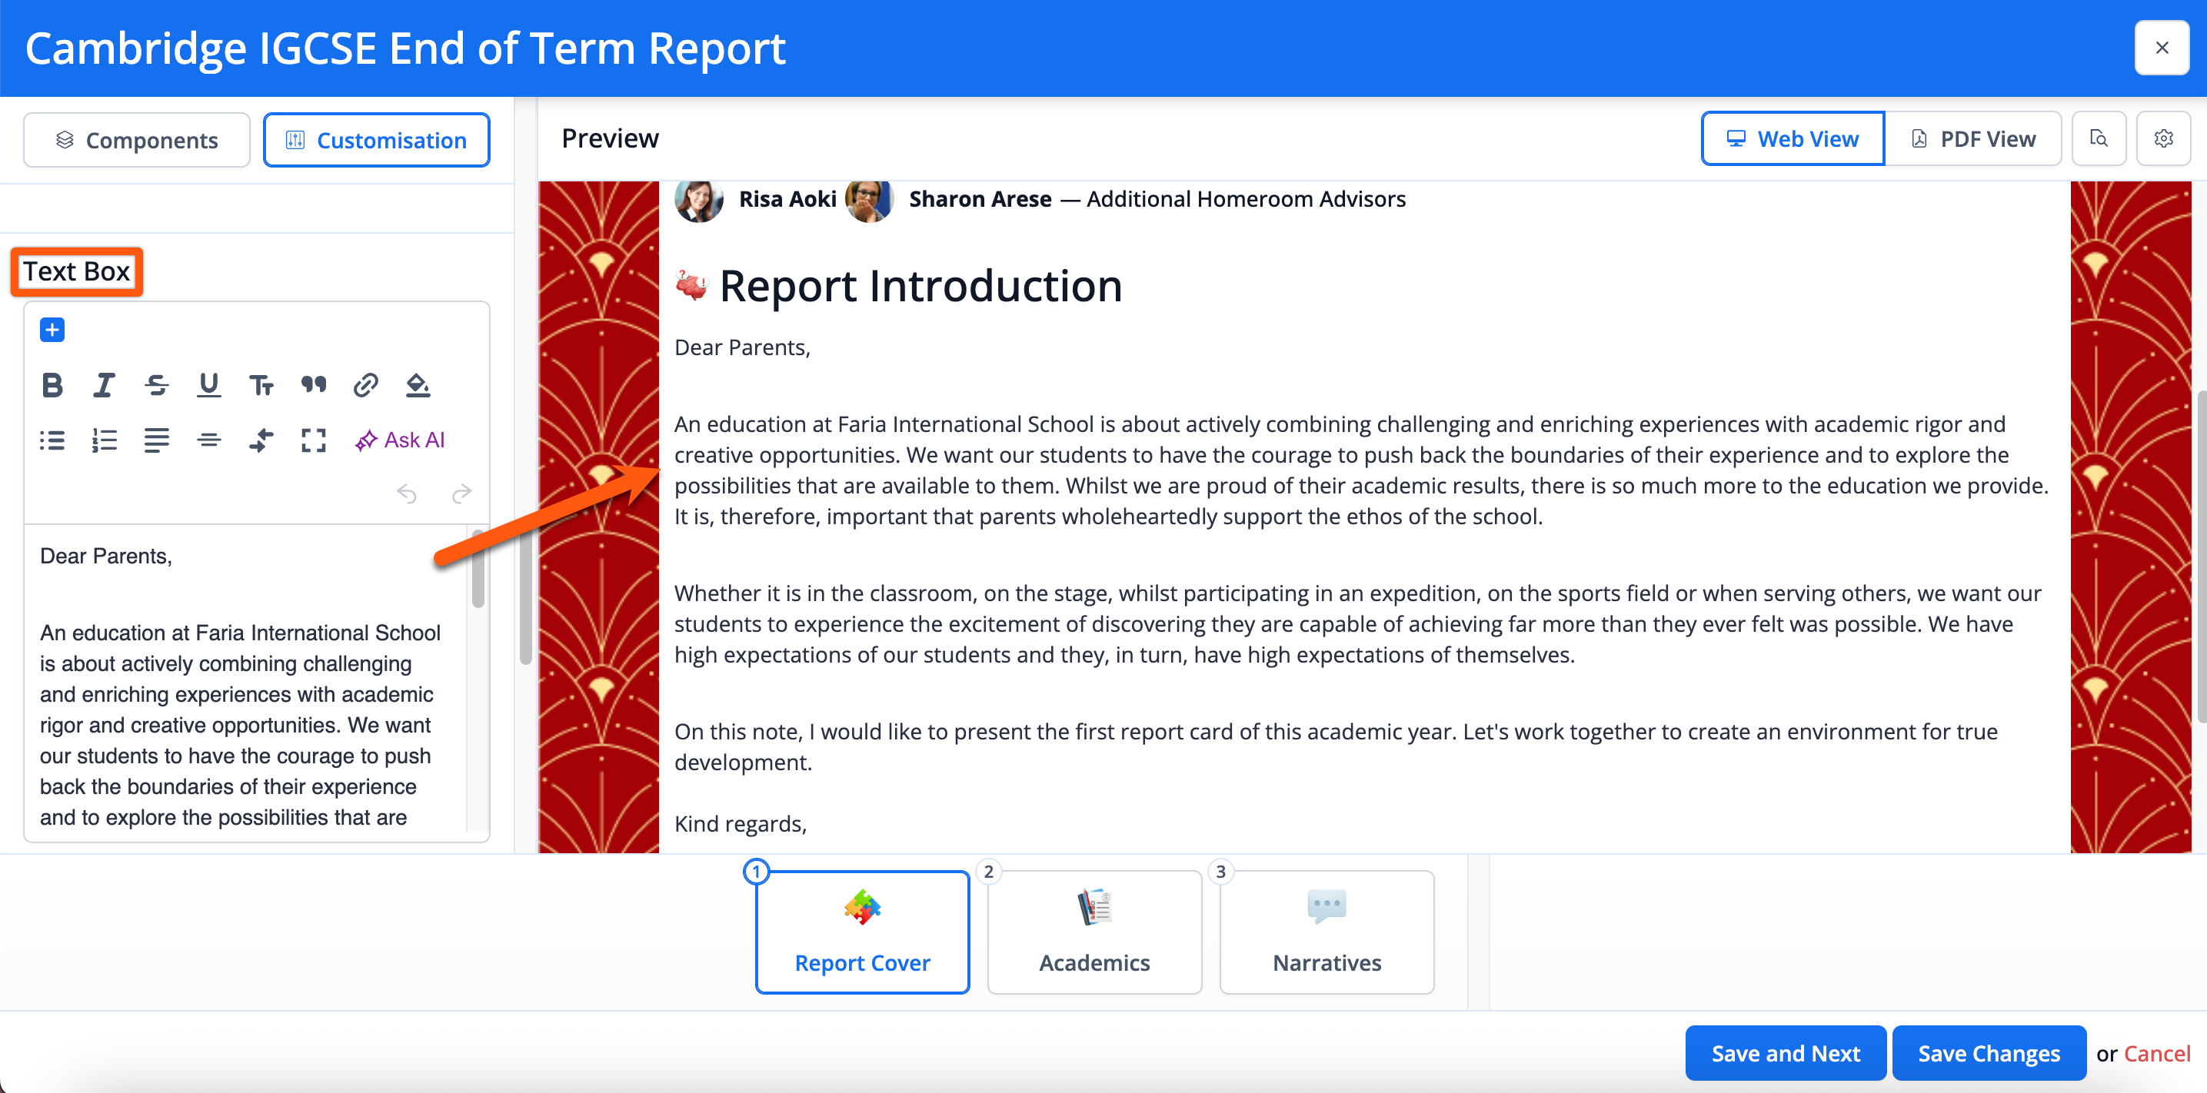Apply italic formatting

pos(104,385)
